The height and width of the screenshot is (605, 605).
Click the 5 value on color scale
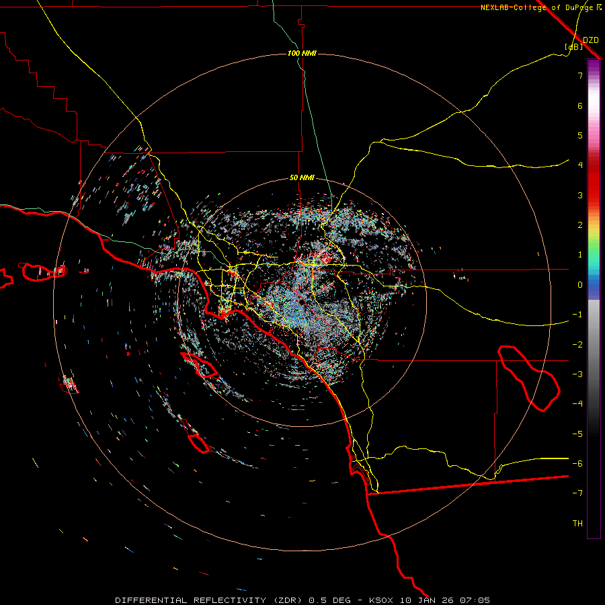coord(580,135)
